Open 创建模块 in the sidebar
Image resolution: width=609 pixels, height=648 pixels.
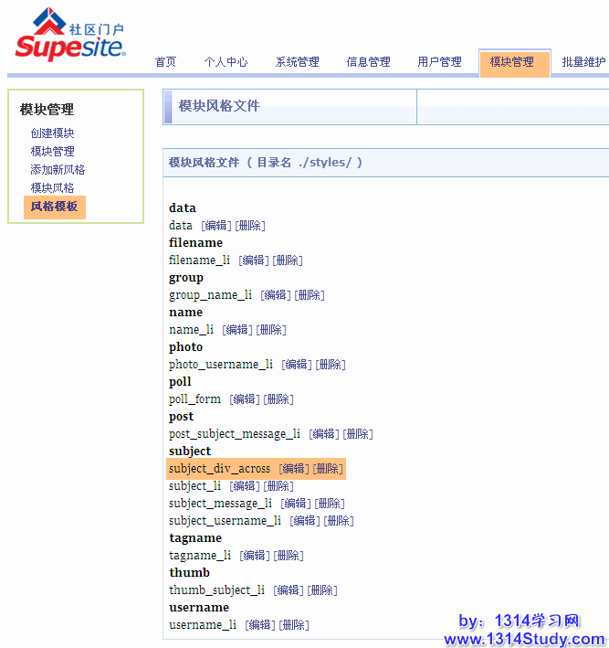pos(52,133)
